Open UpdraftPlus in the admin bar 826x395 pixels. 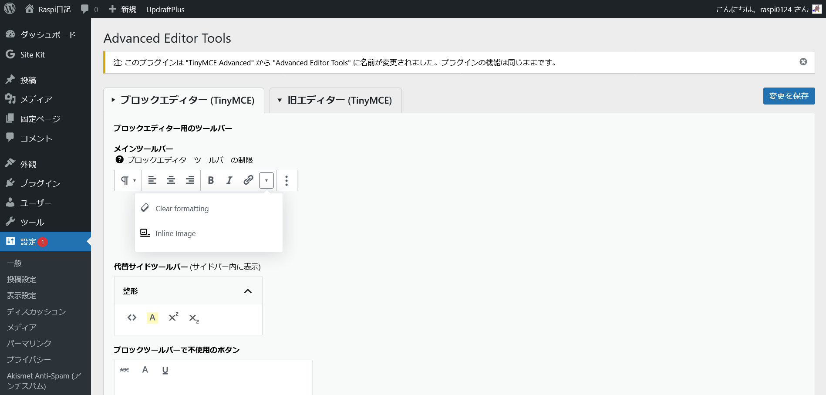[x=165, y=9]
